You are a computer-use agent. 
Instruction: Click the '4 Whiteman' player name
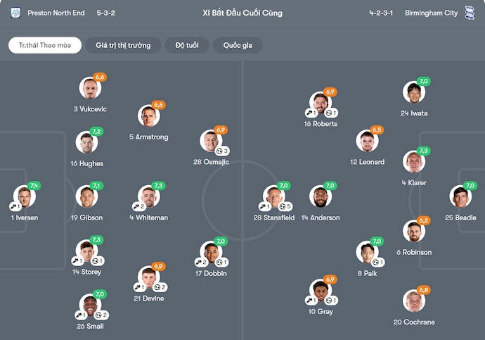tap(148, 218)
